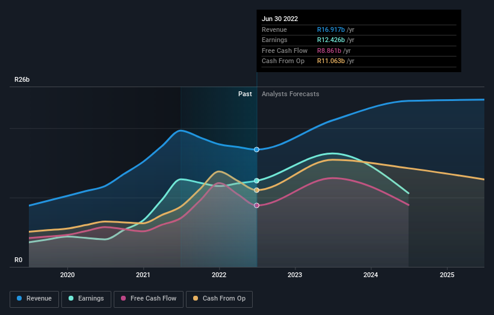
Task: Toggle the Revenue legend button
Action: pos(34,299)
